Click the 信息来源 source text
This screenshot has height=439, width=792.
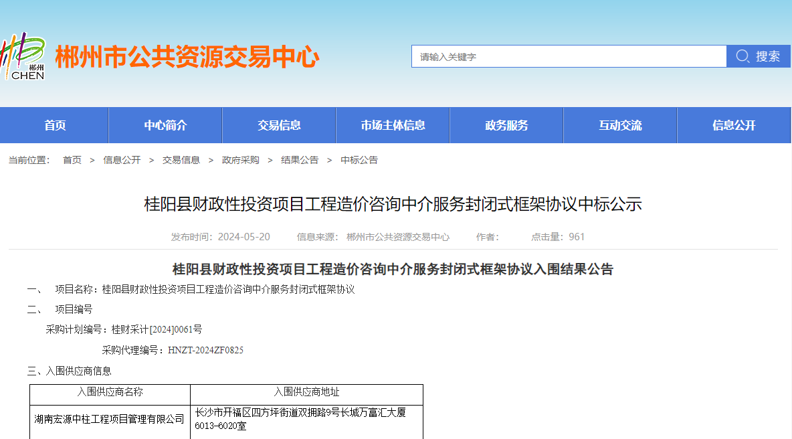373,237
